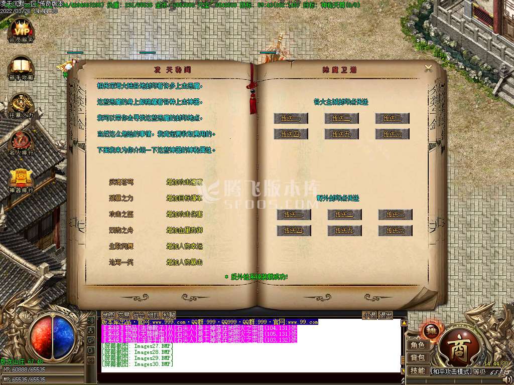Image resolution: width=514 pixels, height=385 pixels.
Task: Click the 退出 button
Action: click(x=385, y=315)
